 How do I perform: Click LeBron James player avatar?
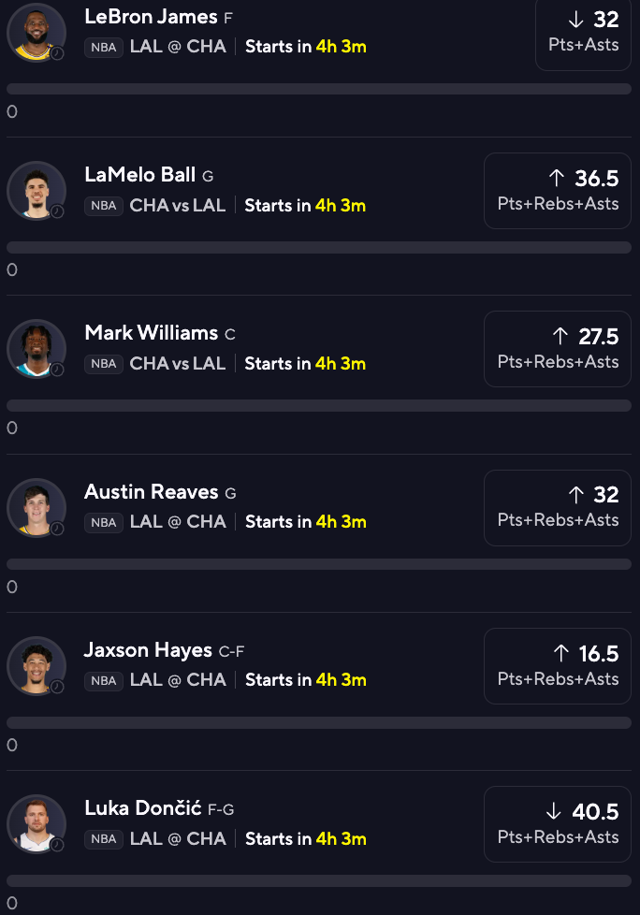[36, 32]
